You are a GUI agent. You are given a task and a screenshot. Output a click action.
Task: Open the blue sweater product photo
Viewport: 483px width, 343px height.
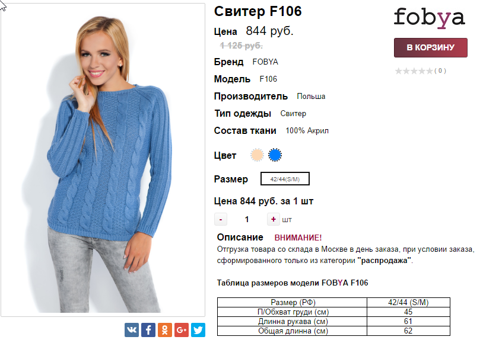[103, 160]
